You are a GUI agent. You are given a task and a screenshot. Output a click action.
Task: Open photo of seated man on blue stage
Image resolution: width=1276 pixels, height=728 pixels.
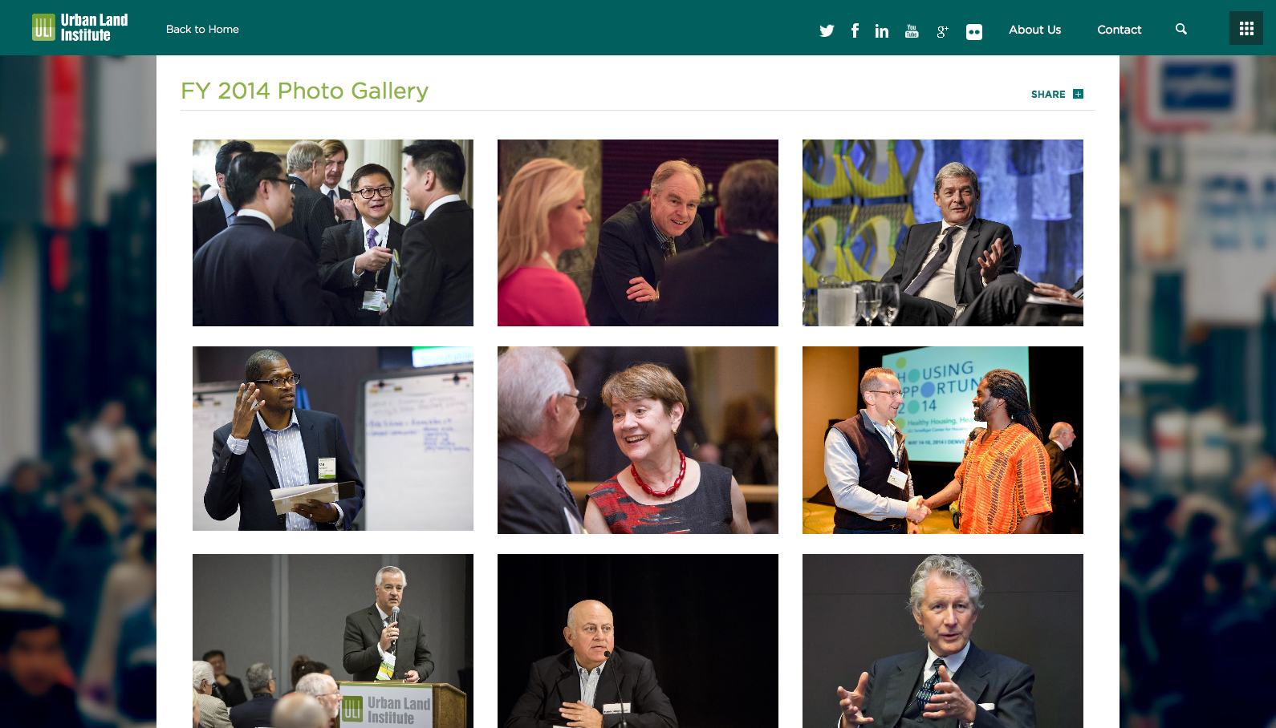click(x=943, y=233)
